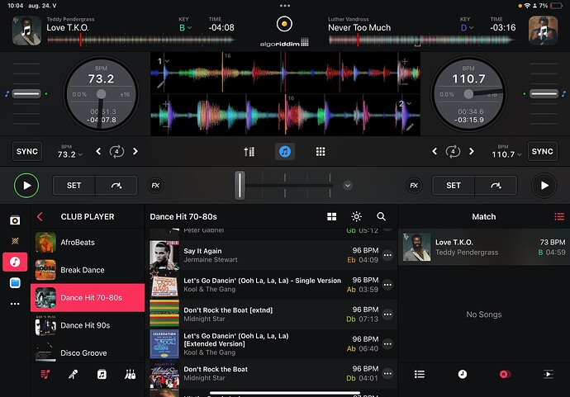Viewport: 570px width, 397px height.
Task: Open the Dance Hit 90s playlist
Action: coord(88,325)
